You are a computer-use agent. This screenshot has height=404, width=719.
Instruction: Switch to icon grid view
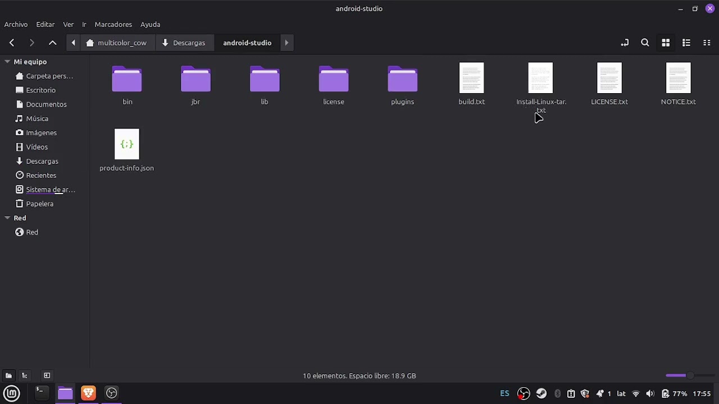[666, 43]
